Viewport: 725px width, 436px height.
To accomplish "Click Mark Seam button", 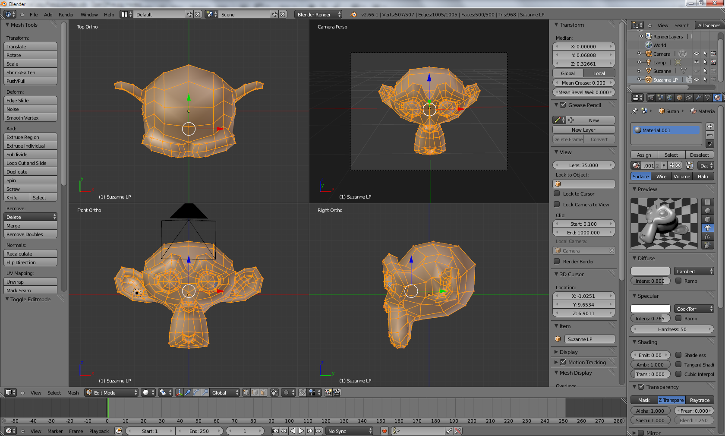I will (x=31, y=290).
